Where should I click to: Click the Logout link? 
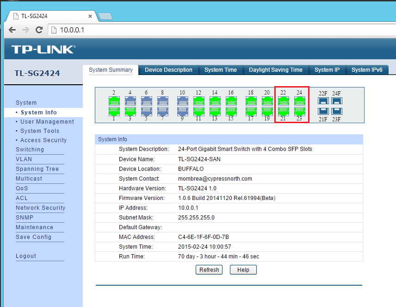(x=26, y=256)
